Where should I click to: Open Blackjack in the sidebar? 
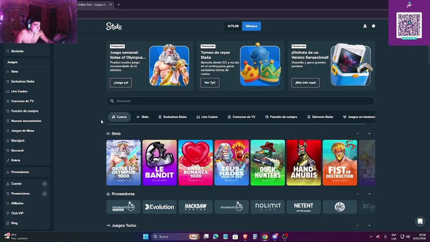tap(27, 140)
